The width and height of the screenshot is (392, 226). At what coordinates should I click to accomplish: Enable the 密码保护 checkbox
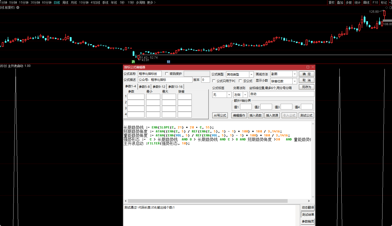(167, 74)
